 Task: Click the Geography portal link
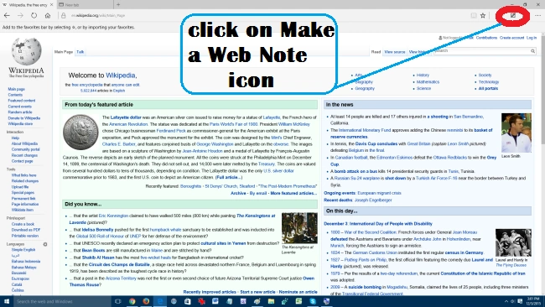(x=365, y=89)
